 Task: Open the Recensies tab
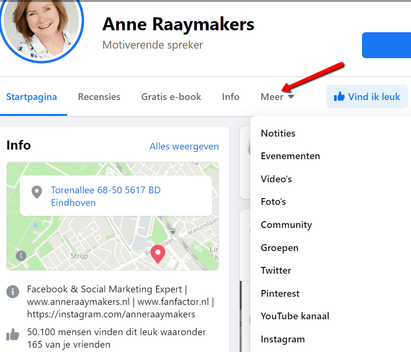[x=99, y=97]
